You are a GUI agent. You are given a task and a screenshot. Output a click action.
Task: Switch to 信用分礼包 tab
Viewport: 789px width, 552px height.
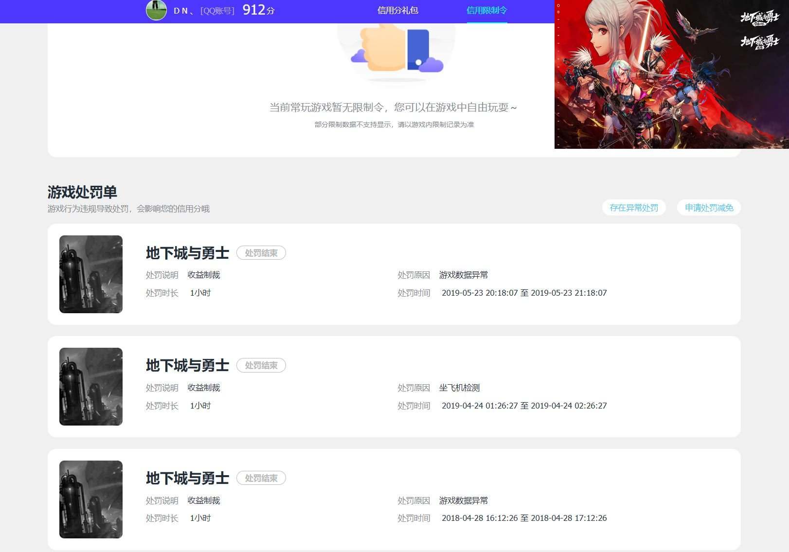(397, 10)
